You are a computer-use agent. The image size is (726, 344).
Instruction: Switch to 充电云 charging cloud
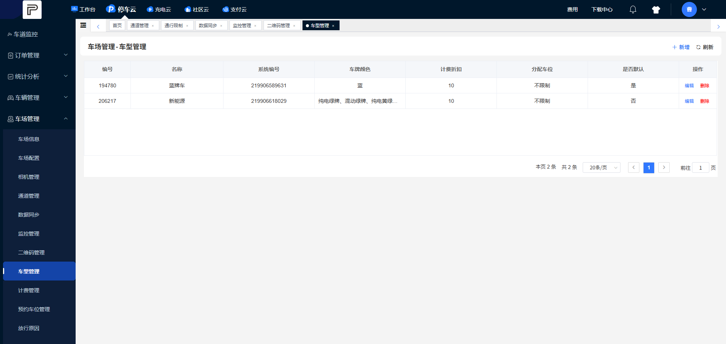(x=159, y=9)
